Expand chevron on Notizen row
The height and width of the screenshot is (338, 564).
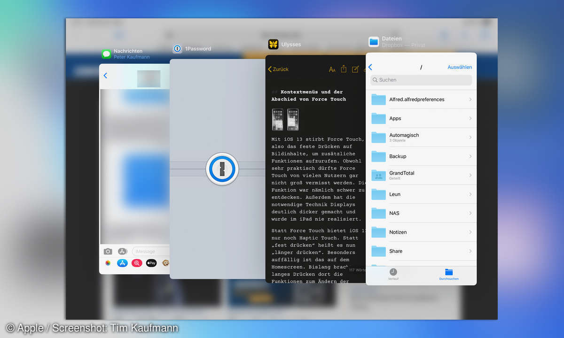[470, 232]
